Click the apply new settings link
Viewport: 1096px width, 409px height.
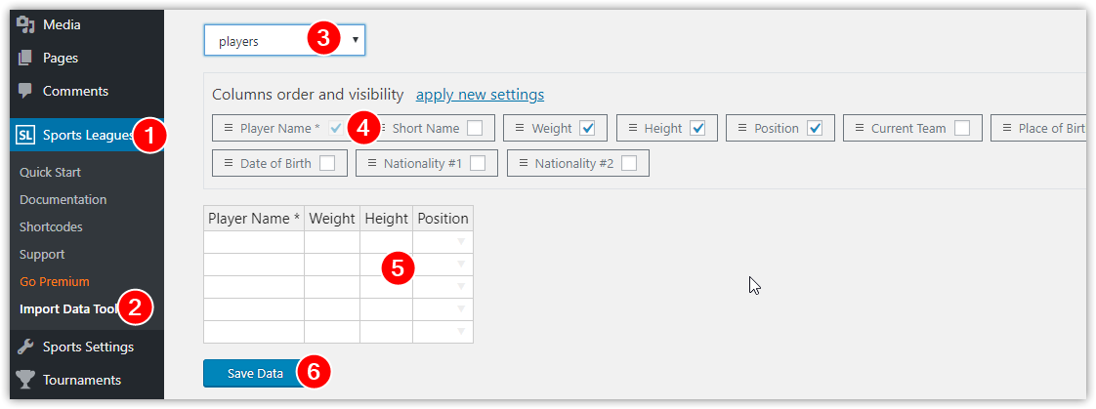pyautogui.click(x=481, y=95)
